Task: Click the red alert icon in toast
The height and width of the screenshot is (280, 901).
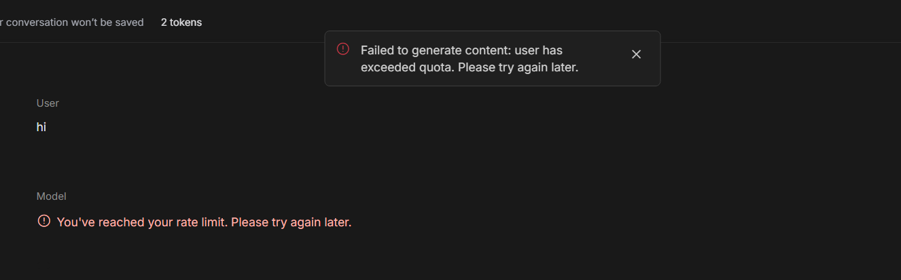Action: tap(343, 49)
